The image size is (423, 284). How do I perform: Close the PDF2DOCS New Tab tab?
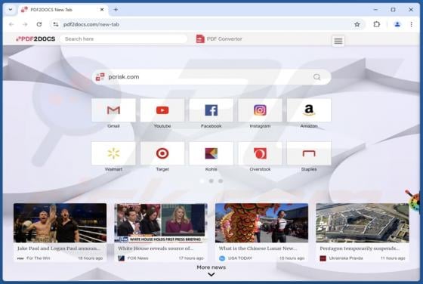coord(102,10)
